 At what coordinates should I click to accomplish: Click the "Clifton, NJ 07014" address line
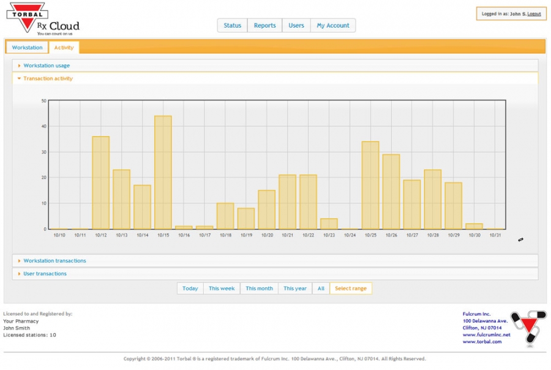coord(482,328)
